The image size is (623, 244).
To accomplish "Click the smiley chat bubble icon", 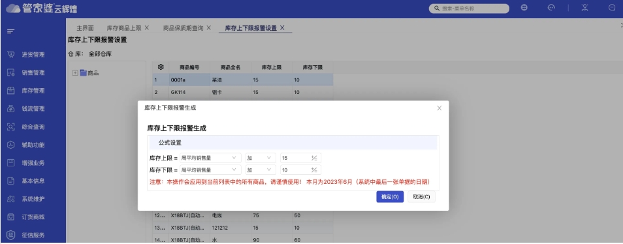I will click(x=613, y=8).
